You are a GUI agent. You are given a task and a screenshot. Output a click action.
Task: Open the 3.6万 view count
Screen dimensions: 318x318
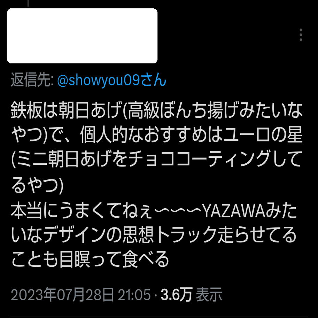(176, 295)
